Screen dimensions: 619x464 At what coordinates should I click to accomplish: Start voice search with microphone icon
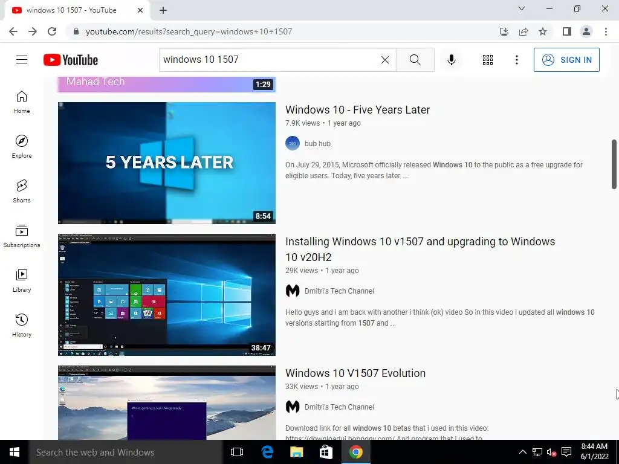click(451, 60)
